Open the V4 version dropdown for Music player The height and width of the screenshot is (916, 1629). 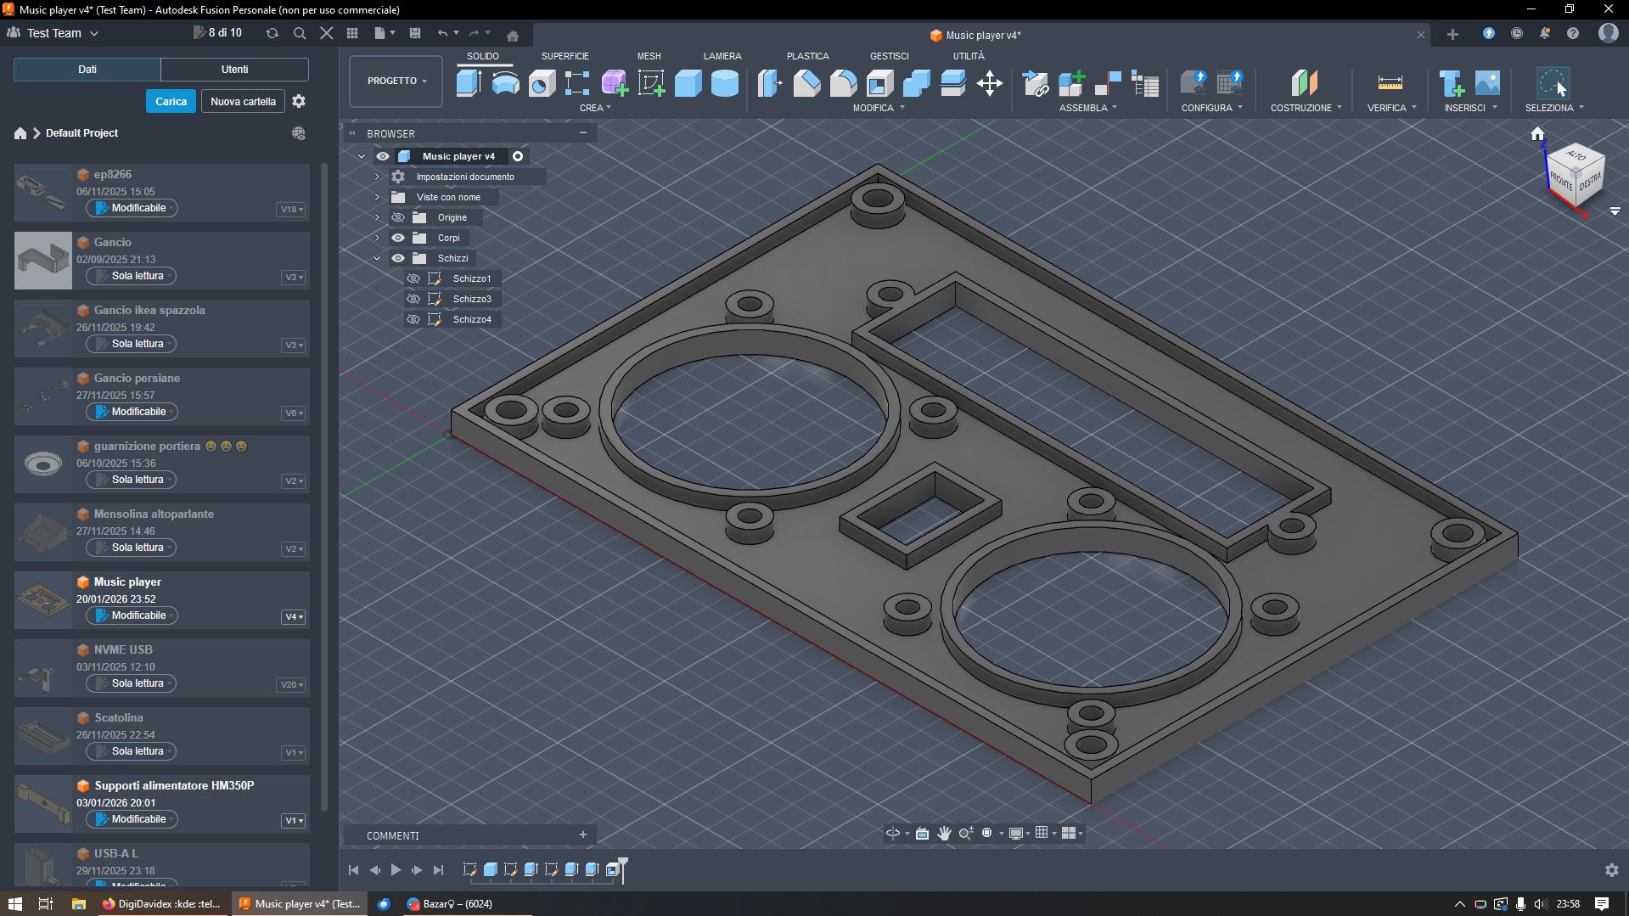coord(293,617)
